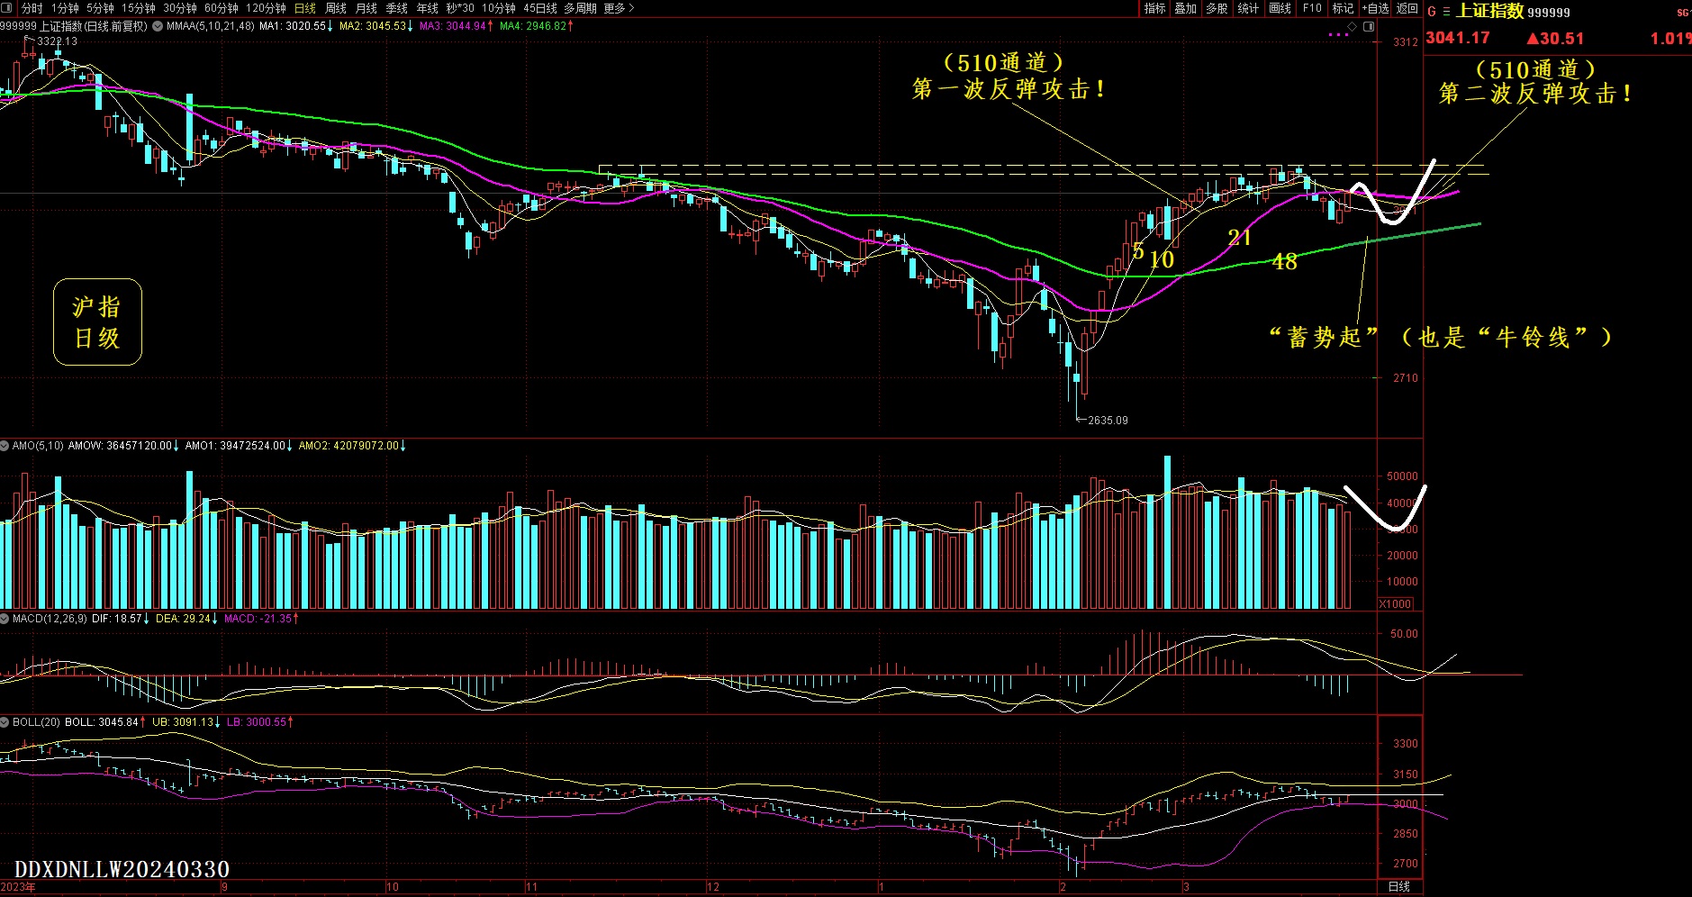Switch to the 年线 period
1692x897 pixels.
coord(428,8)
